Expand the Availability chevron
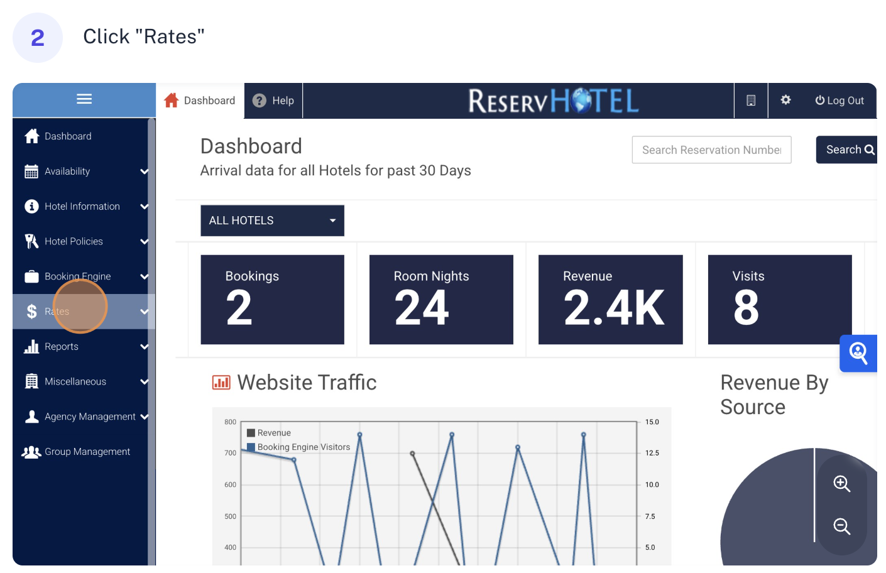The width and height of the screenshot is (886, 573). pos(145,172)
